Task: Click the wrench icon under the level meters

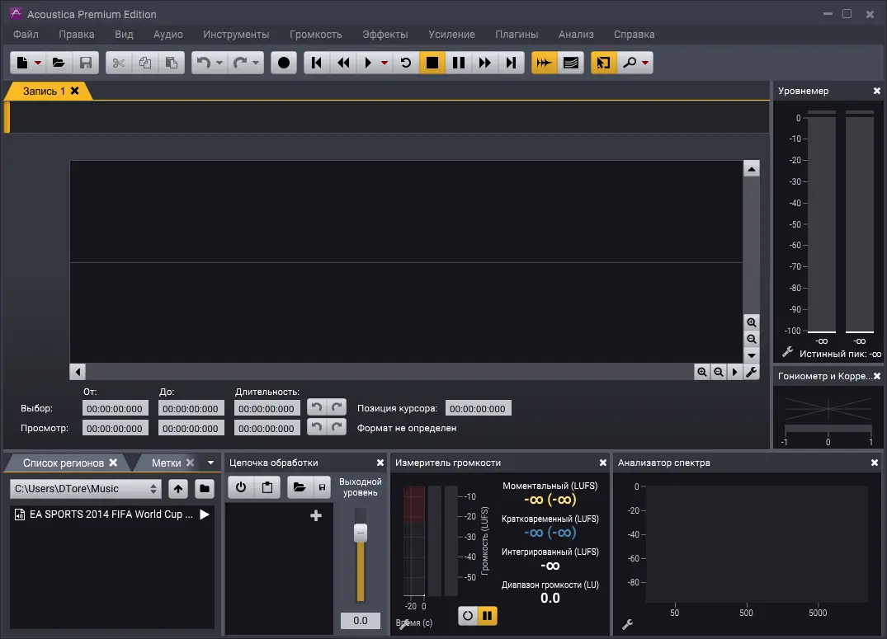Action: (x=786, y=353)
